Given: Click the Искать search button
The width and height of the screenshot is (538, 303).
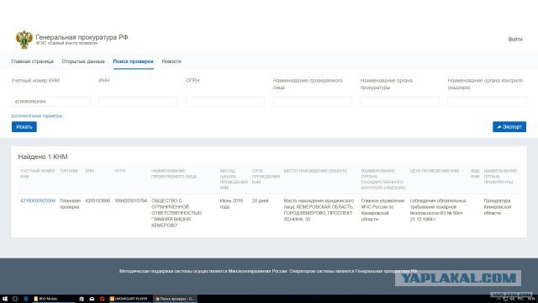Looking at the screenshot, I should click(x=24, y=127).
